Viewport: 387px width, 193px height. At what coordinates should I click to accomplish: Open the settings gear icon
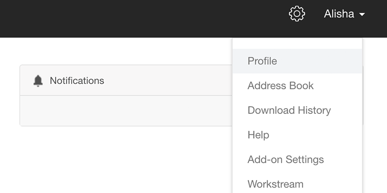[297, 14]
